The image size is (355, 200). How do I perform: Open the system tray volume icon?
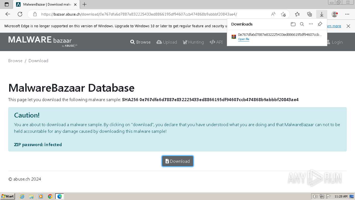click(x=315, y=196)
